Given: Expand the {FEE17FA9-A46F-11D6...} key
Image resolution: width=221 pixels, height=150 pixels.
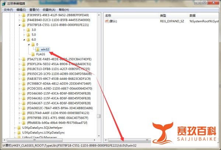Looking at the screenshot, I should click(x=20, y=113).
